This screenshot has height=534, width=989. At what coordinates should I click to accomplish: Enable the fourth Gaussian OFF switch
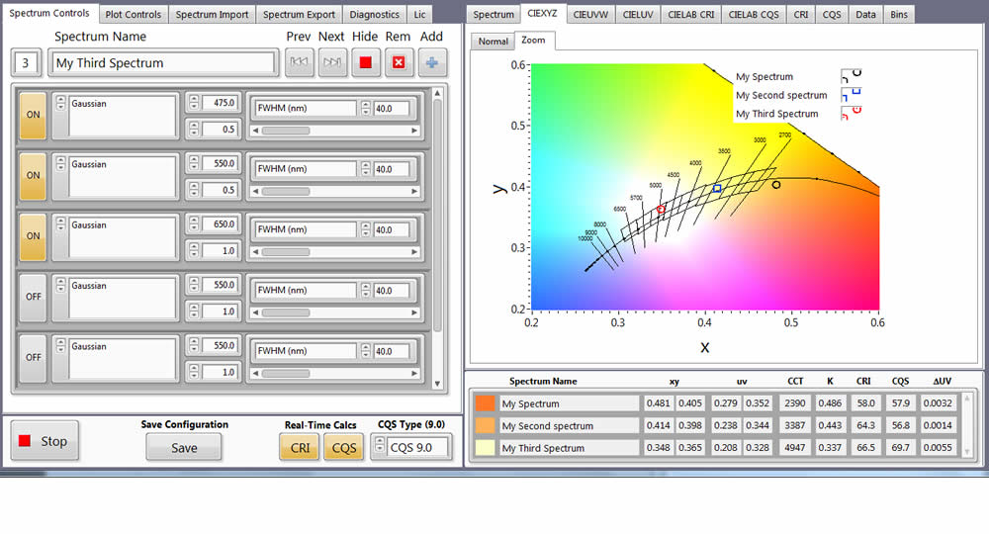coord(33,297)
